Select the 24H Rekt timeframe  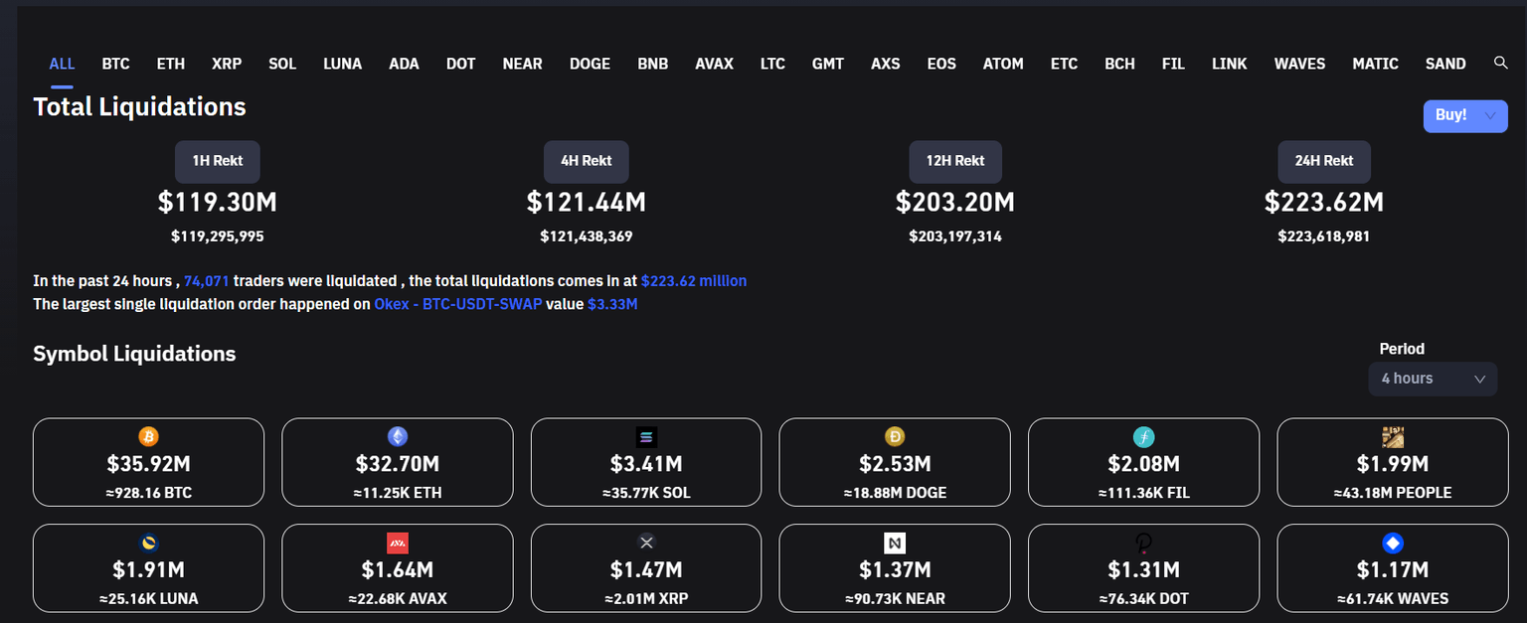[1324, 160]
